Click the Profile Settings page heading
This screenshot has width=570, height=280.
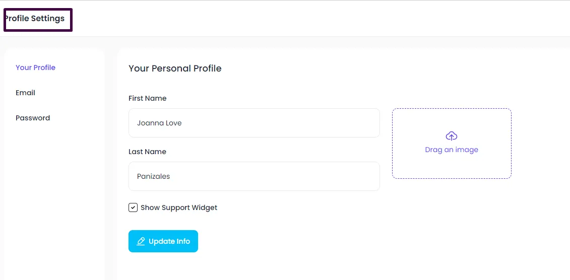[35, 18]
